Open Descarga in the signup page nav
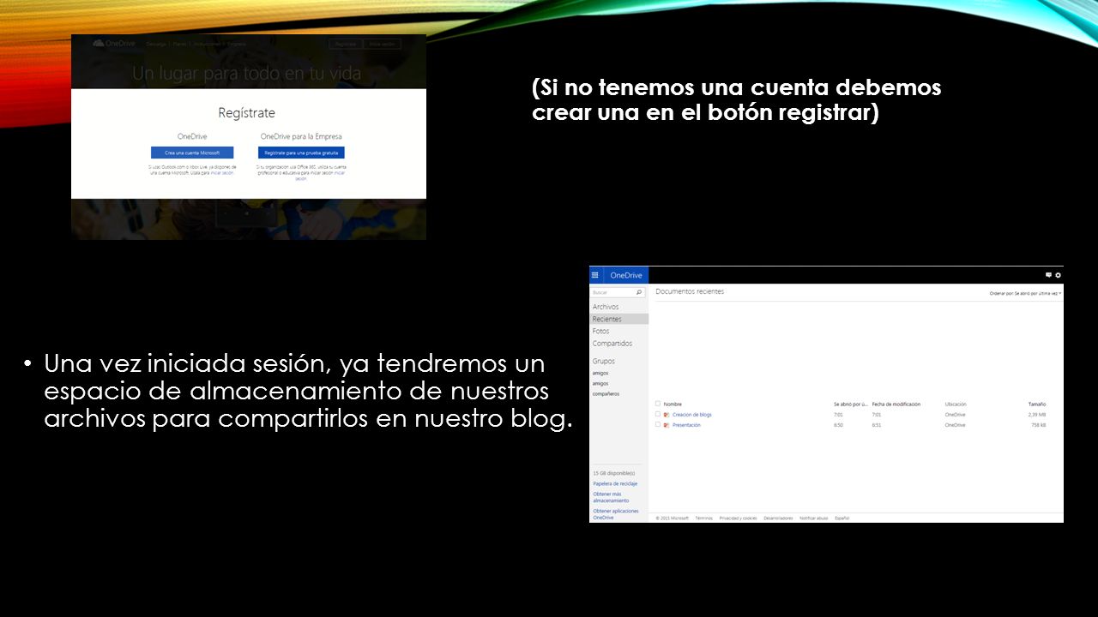The width and height of the screenshot is (1098, 617). coord(155,44)
